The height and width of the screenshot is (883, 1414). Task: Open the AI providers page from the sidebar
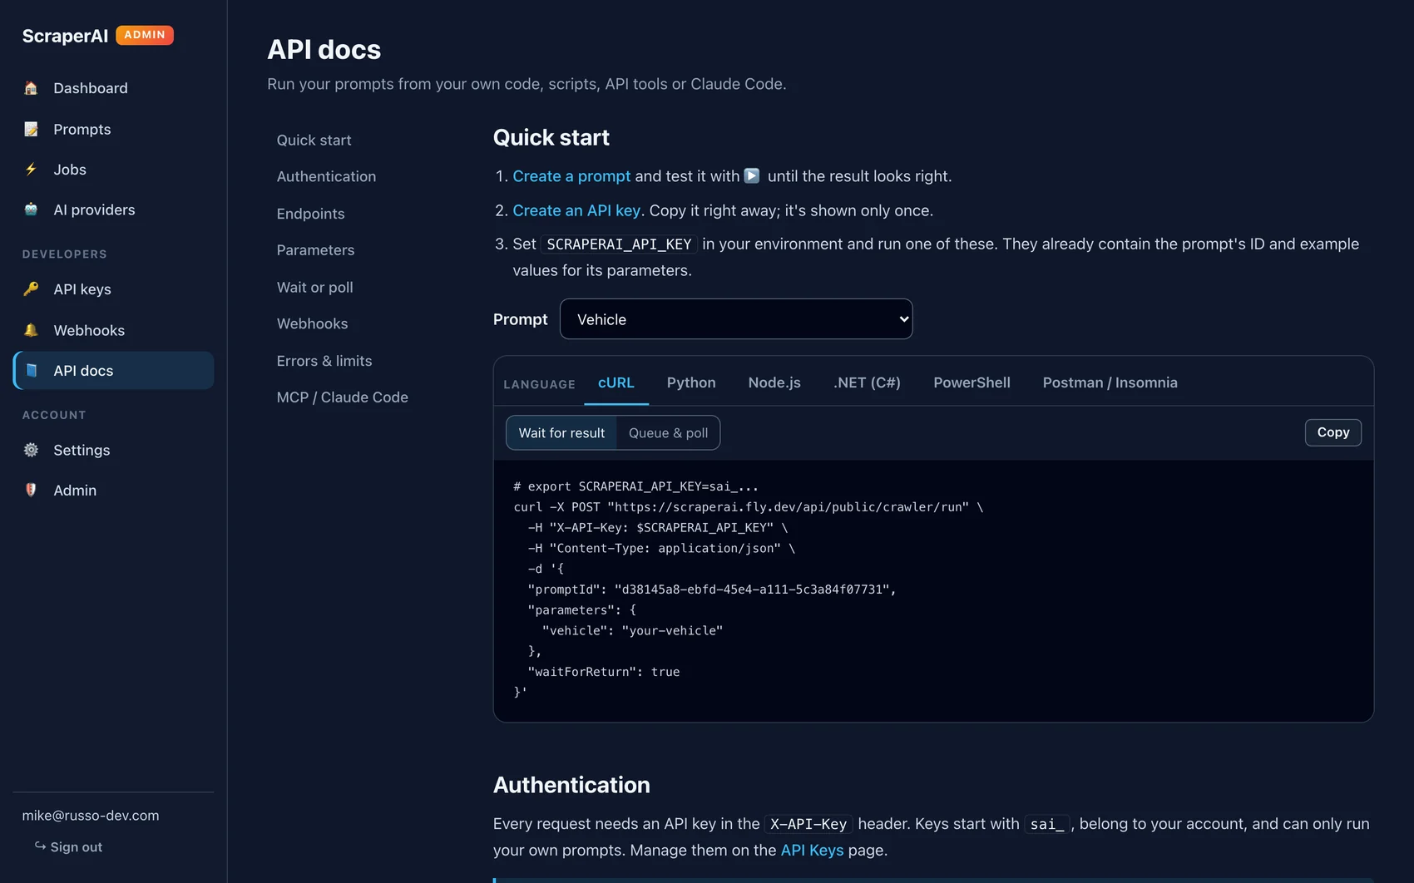[x=113, y=210]
